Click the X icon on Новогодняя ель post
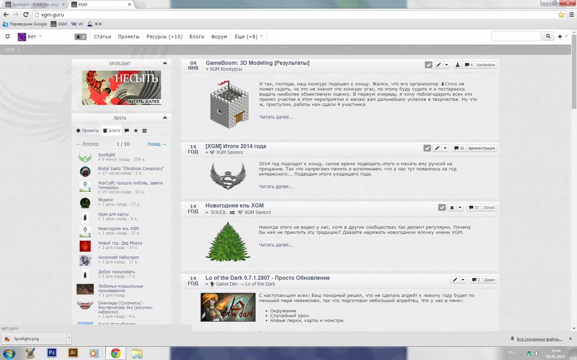Viewport: 577px width, 360px height. 452,207
